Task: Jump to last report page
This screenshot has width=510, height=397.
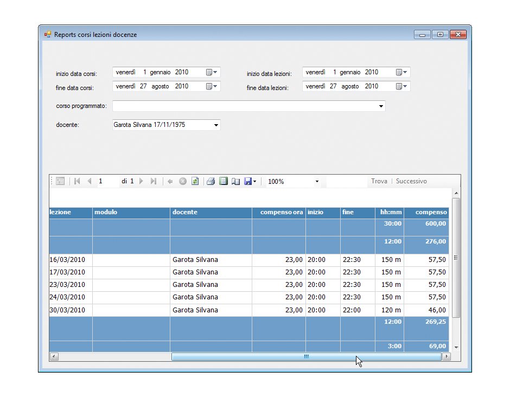Action: [x=154, y=181]
